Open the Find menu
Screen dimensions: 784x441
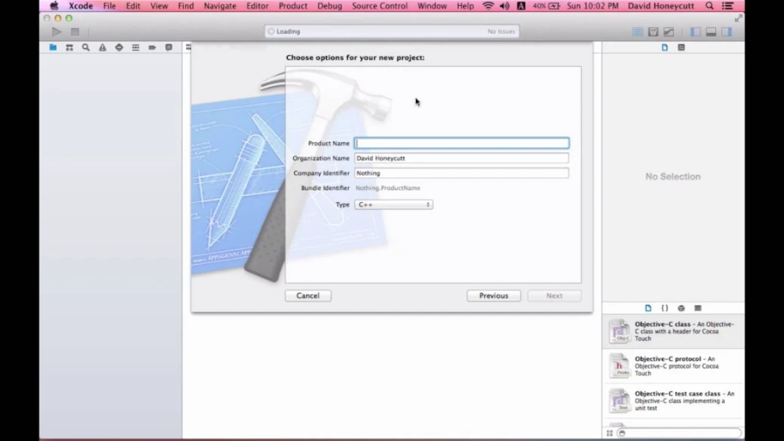185,6
